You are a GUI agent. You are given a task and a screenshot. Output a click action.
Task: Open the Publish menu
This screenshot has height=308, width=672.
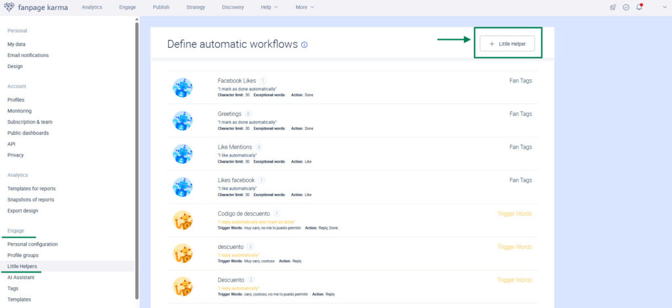click(161, 7)
